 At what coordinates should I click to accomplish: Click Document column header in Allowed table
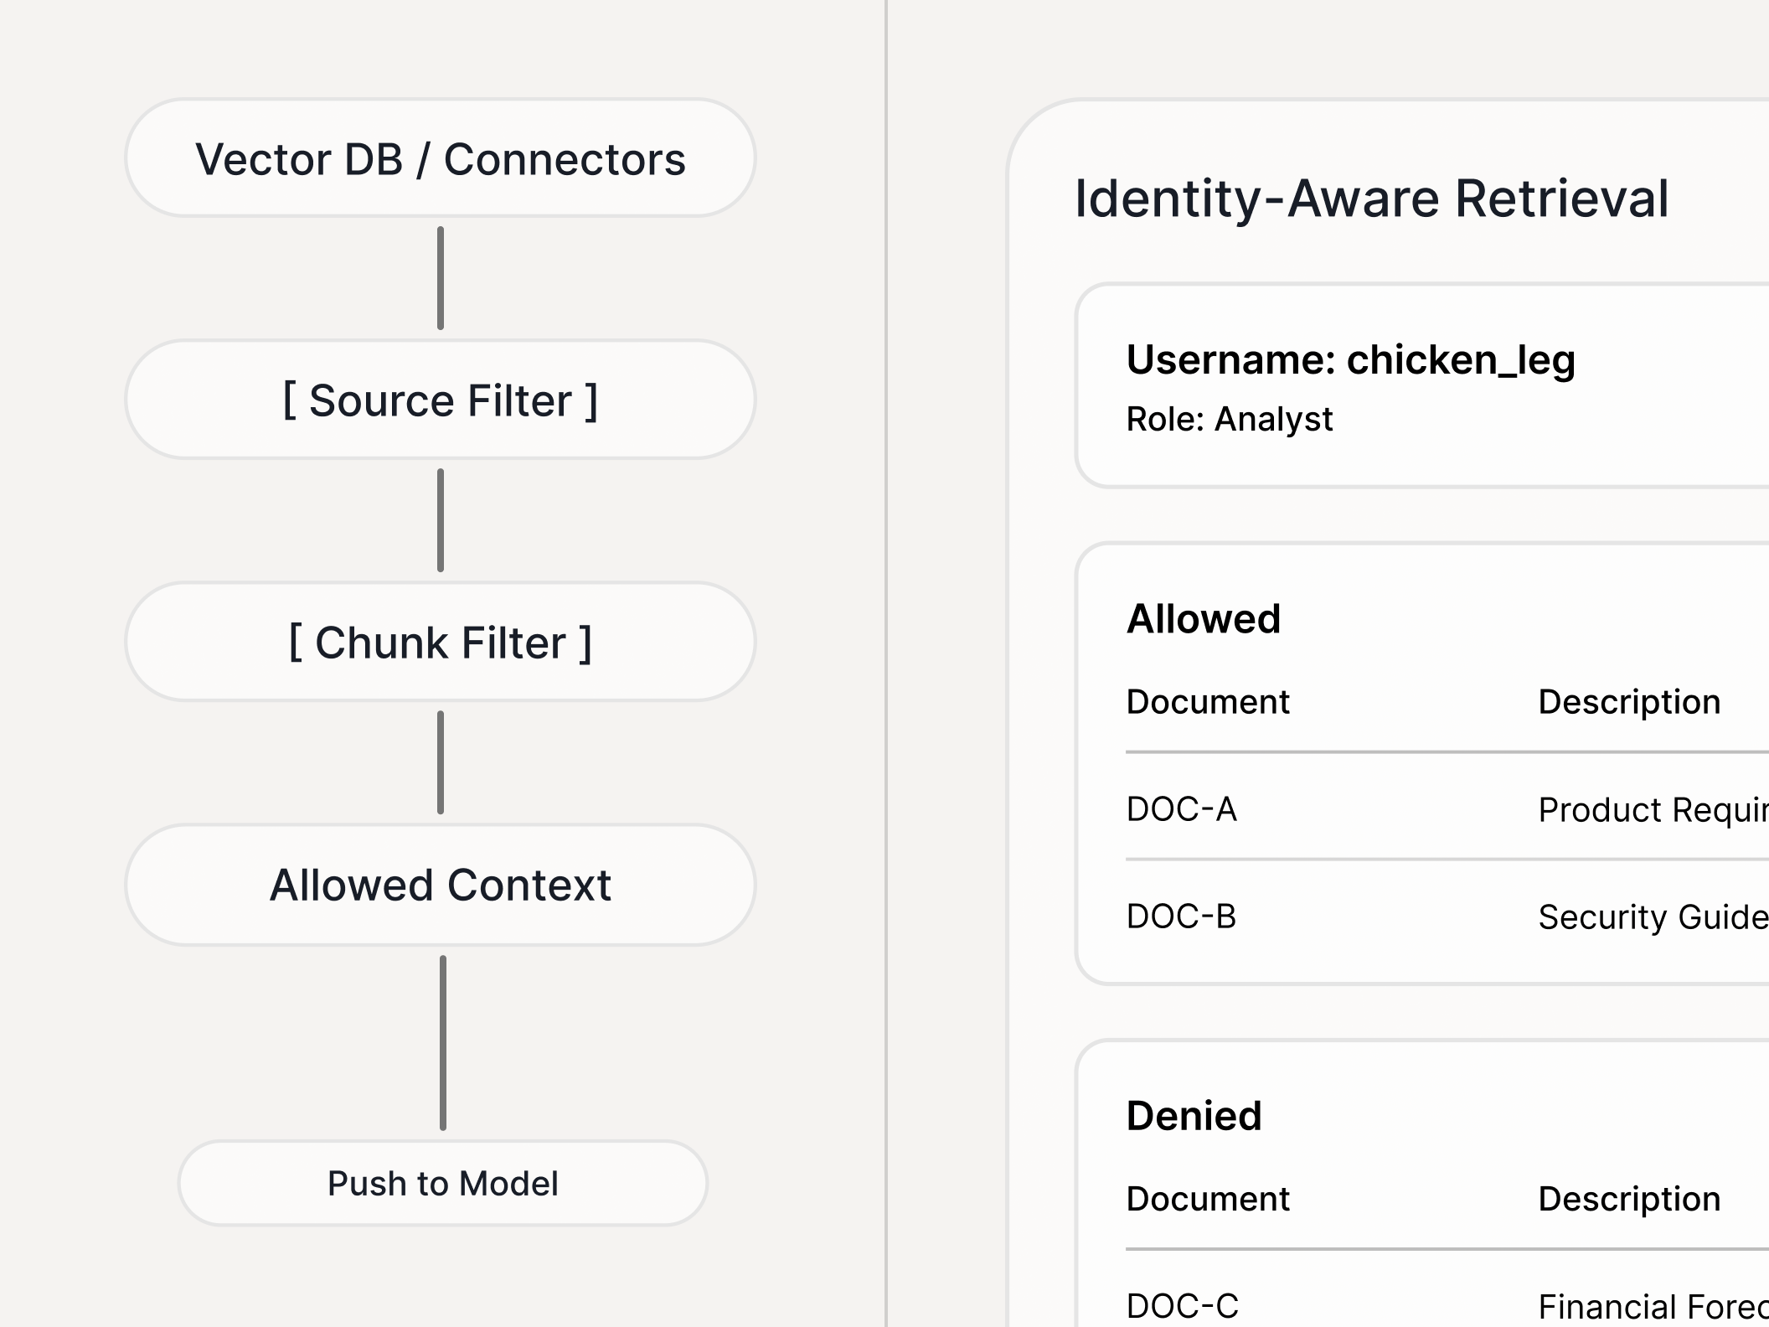tap(1207, 702)
